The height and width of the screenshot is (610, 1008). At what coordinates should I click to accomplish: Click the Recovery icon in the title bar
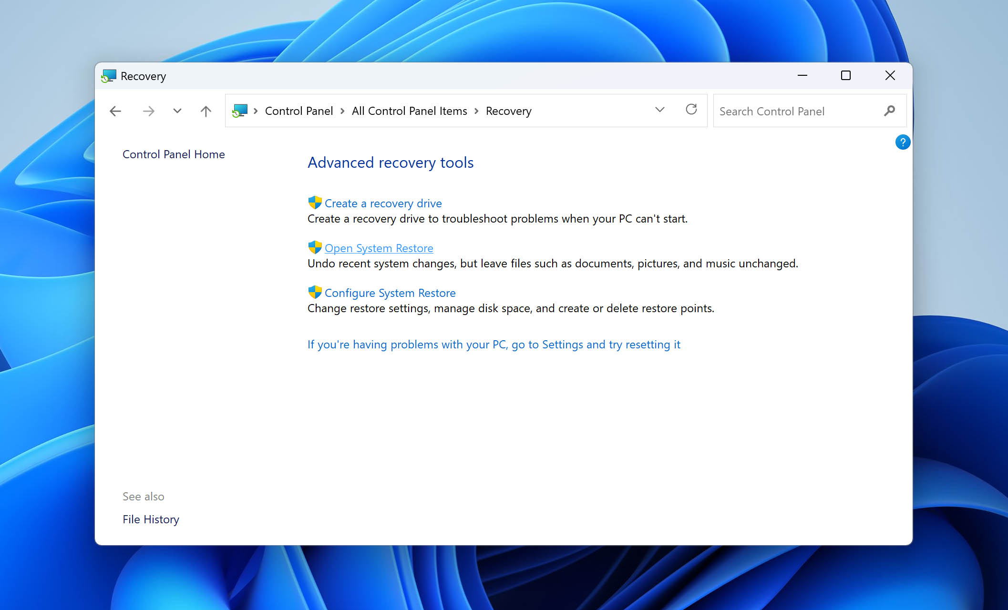click(109, 76)
